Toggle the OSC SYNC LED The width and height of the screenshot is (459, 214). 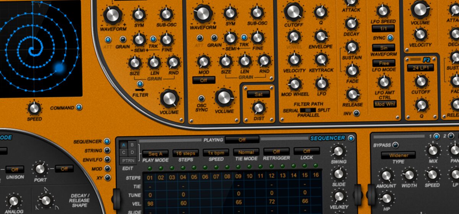click(x=201, y=99)
